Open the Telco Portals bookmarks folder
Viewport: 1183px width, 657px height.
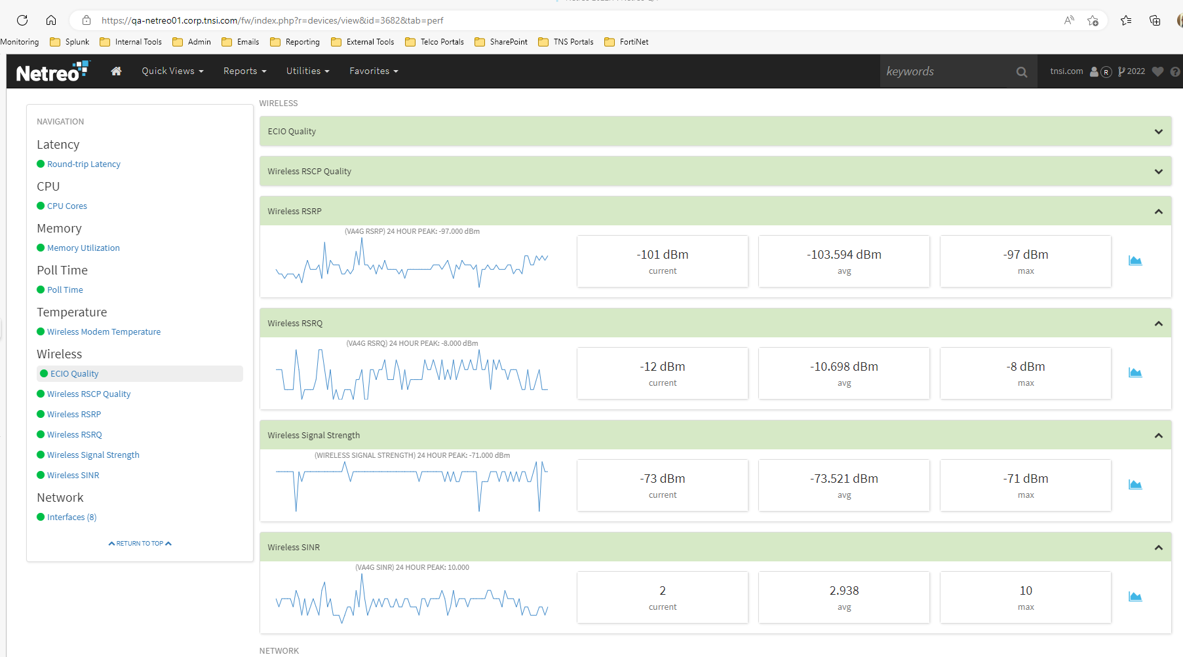[x=435, y=42]
